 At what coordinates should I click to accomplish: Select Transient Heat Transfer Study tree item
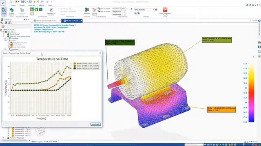tap(20, 36)
